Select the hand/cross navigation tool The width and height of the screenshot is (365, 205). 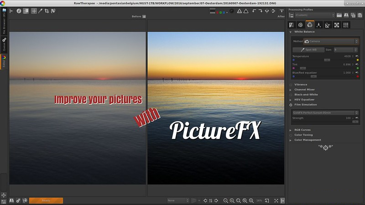34,11
